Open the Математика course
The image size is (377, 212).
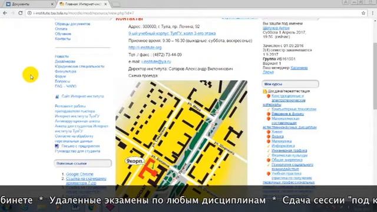(282, 141)
